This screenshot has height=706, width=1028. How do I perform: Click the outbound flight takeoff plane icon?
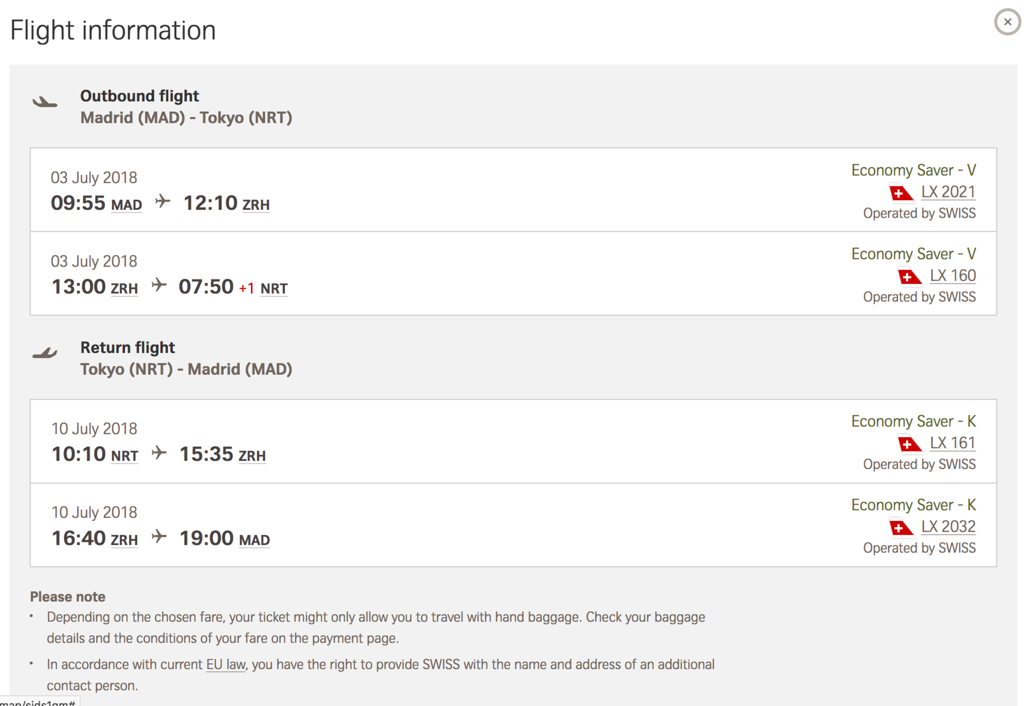tap(45, 102)
